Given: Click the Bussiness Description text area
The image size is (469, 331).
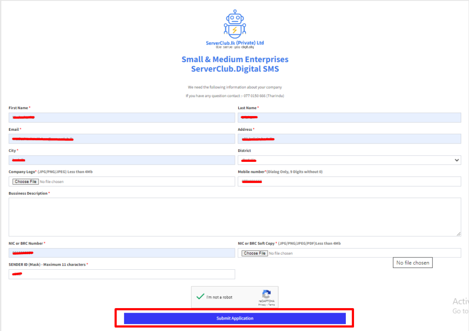Looking at the screenshot, I should 234,217.
